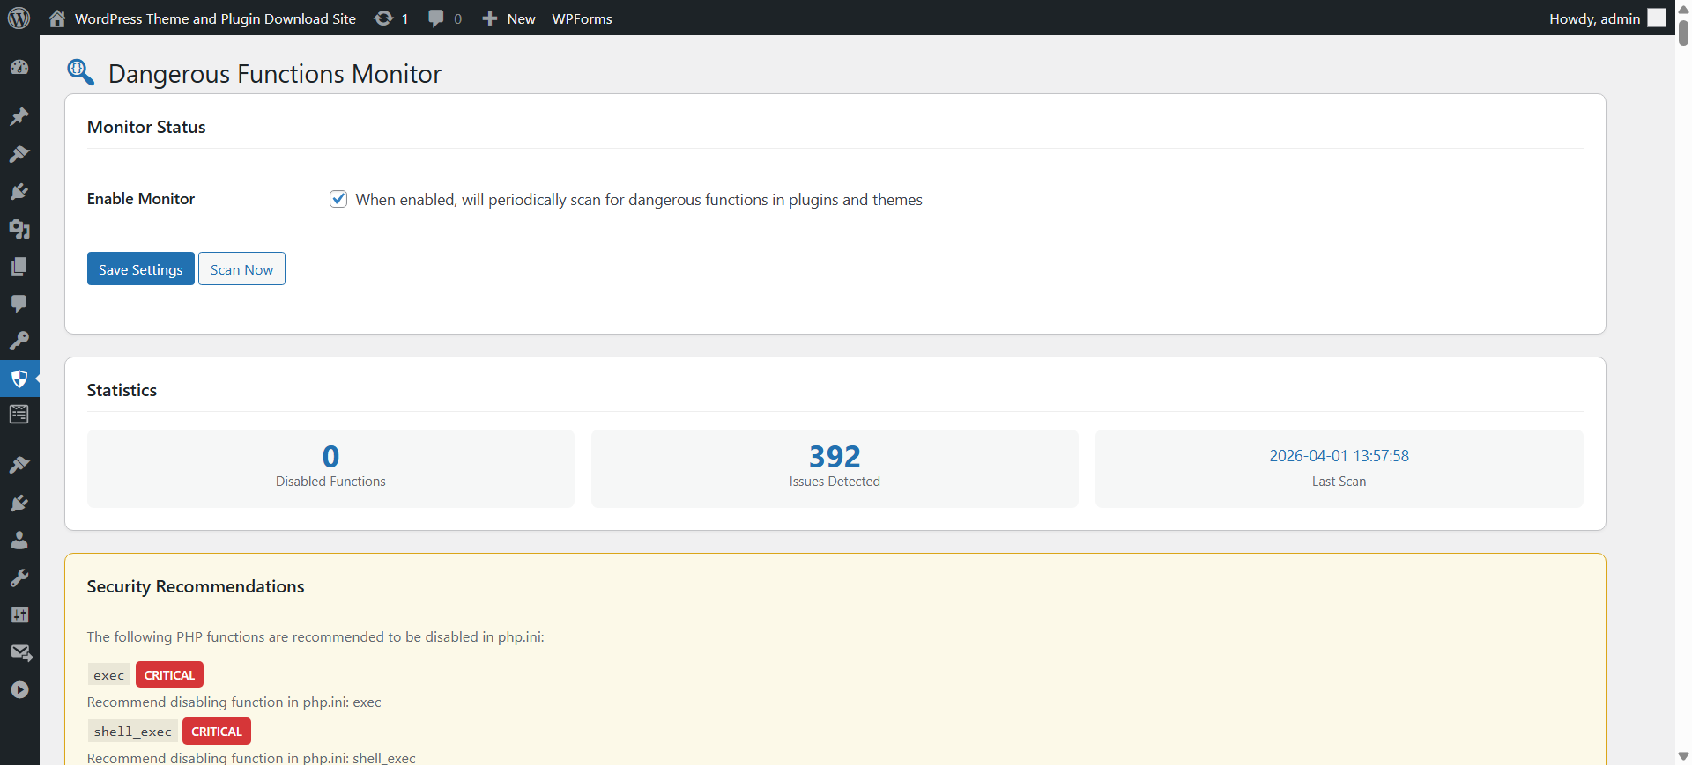Click the envelope-with-arrow mail icon
The height and width of the screenshot is (765, 1692).
(21, 652)
